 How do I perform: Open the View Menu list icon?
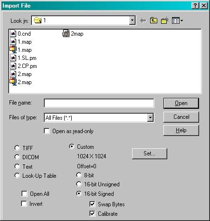coord(176,20)
